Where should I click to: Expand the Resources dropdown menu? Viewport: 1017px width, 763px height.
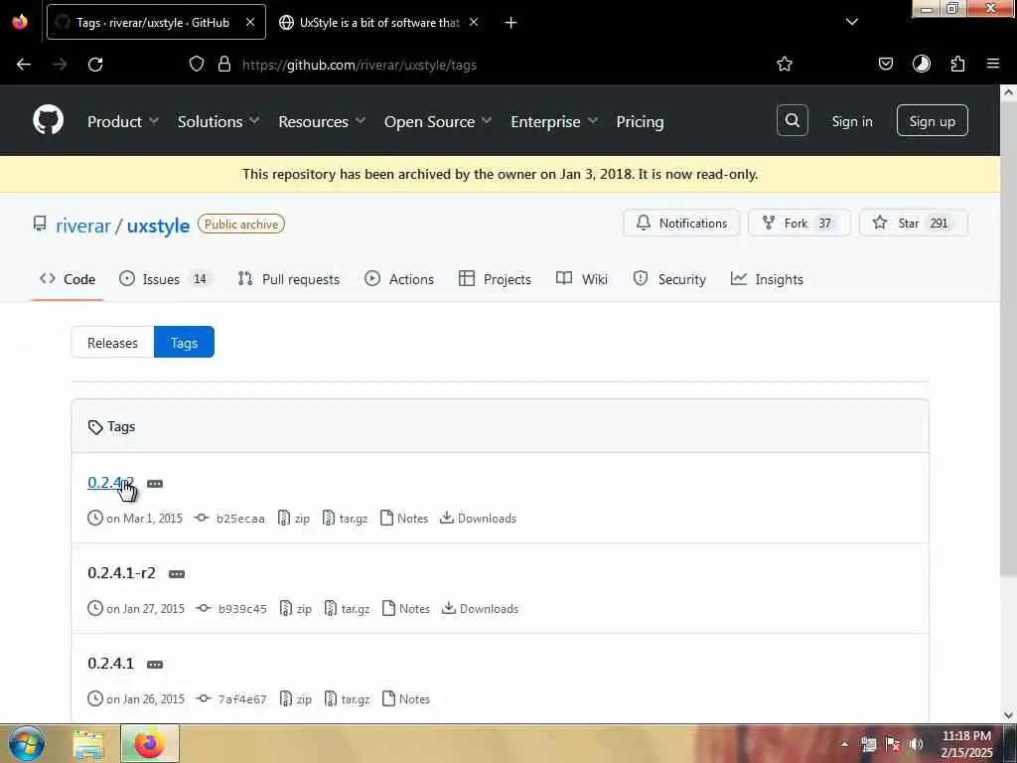322,121
